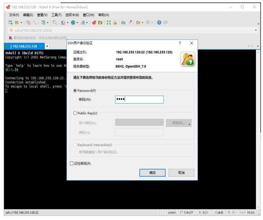This screenshot has height=220, width=263.
Task: Close the 192.168.233.128 session tab
Action: 41,46
